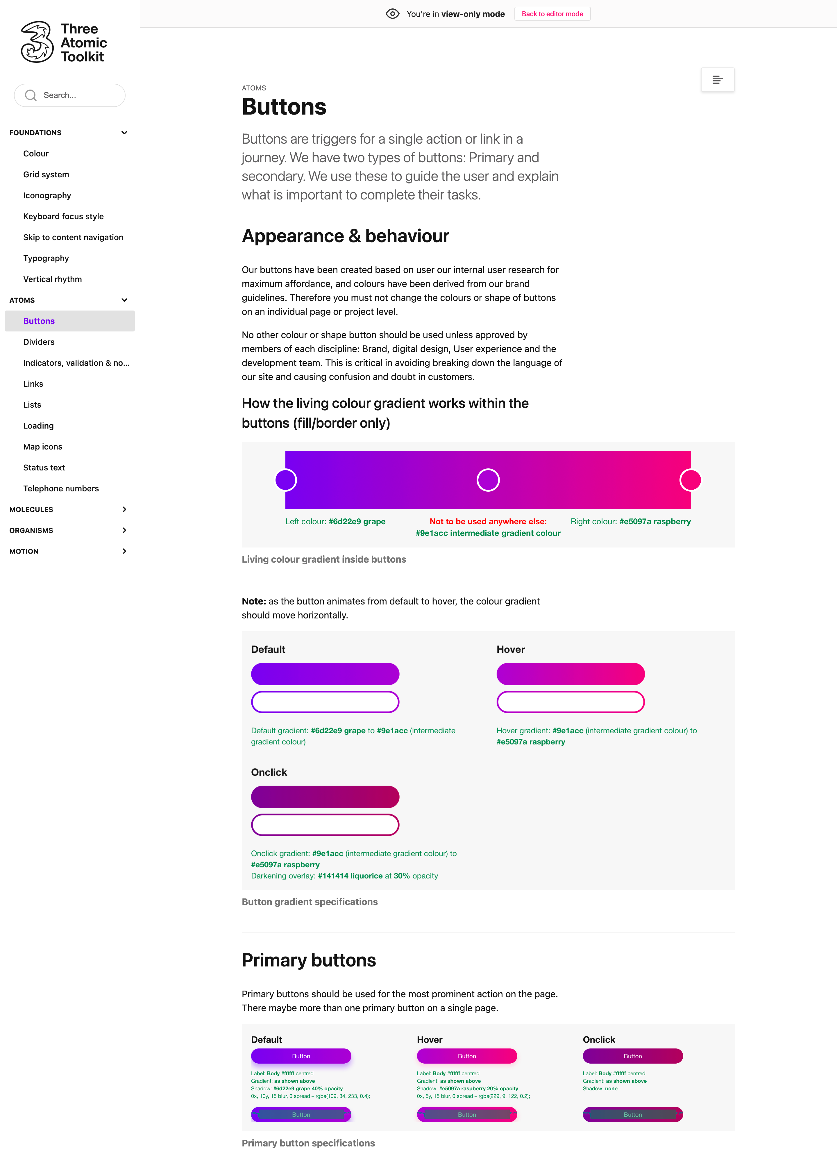This screenshot has height=1170, width=837.
Task: Click the intermediate gradient middle circle
Action: pos(488,480)
